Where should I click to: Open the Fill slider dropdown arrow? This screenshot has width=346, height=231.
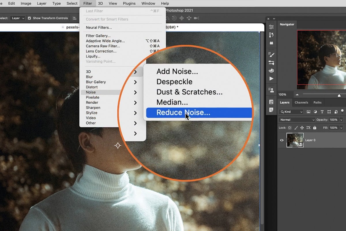(x=341, y=128)
